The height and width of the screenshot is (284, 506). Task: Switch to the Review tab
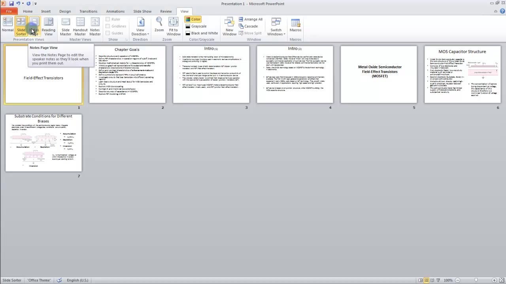(x=166, y=11)
